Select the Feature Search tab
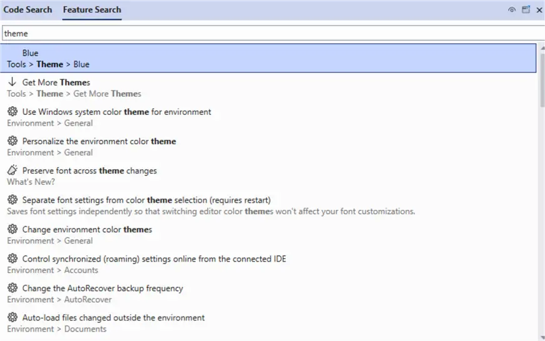The image size is (545, 341). click(92, 10)
